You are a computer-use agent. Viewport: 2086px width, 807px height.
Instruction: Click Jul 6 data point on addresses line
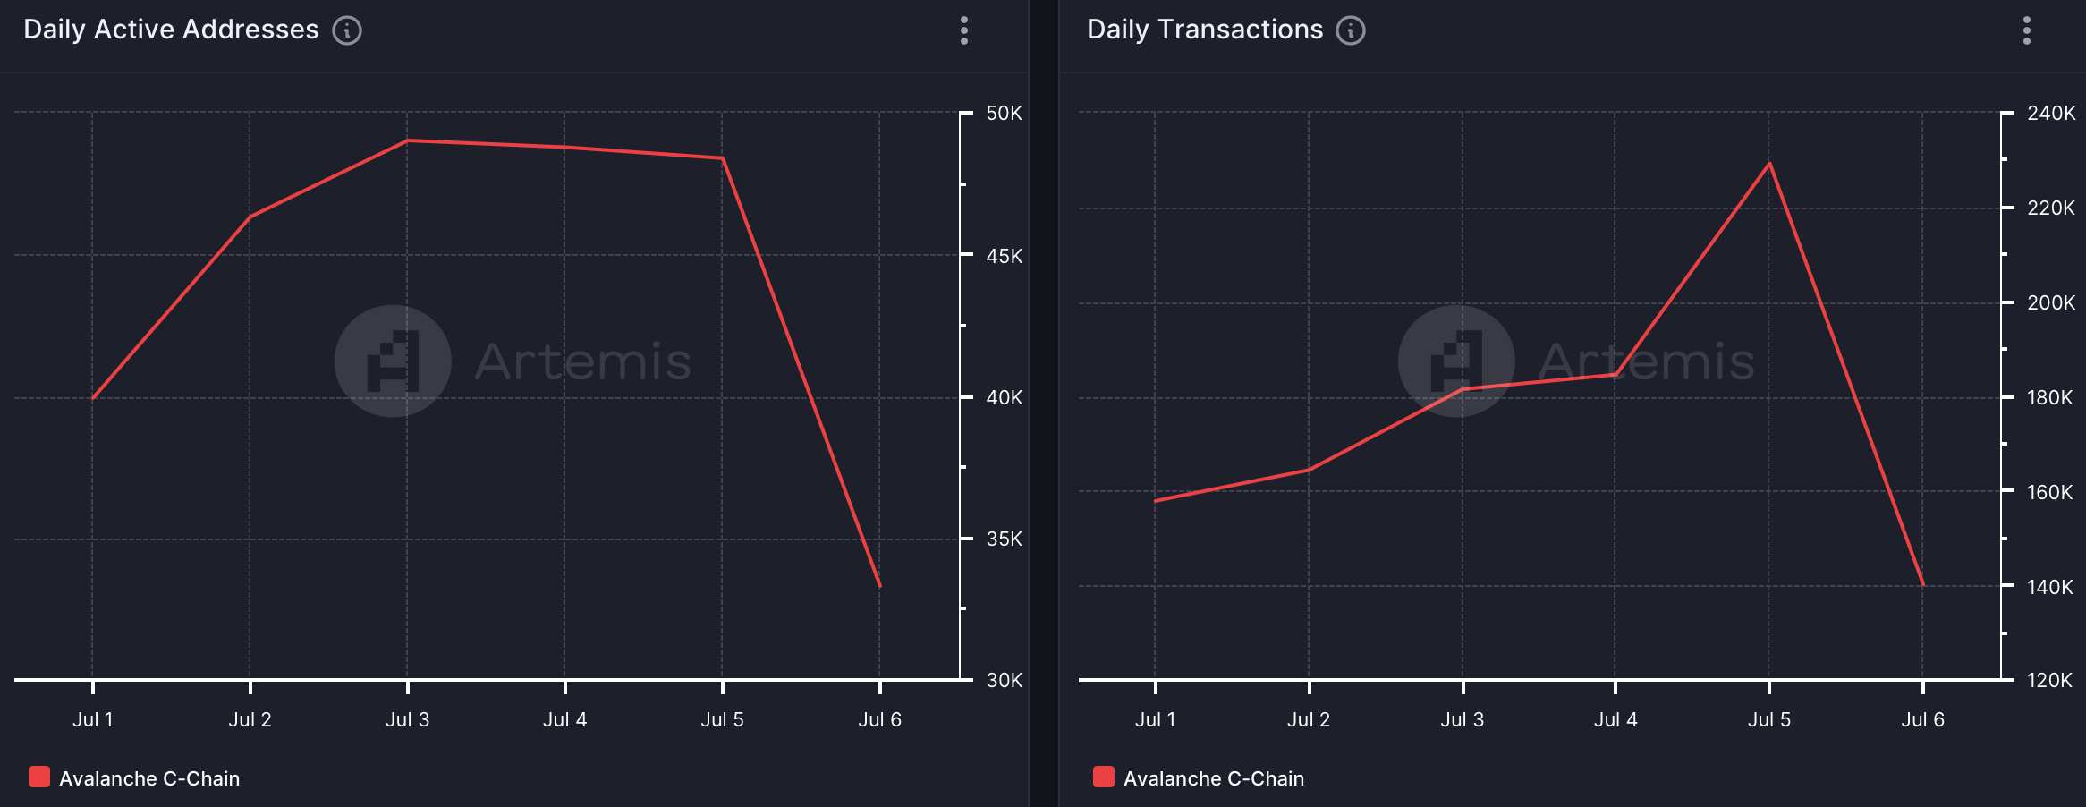click(880, 586)
